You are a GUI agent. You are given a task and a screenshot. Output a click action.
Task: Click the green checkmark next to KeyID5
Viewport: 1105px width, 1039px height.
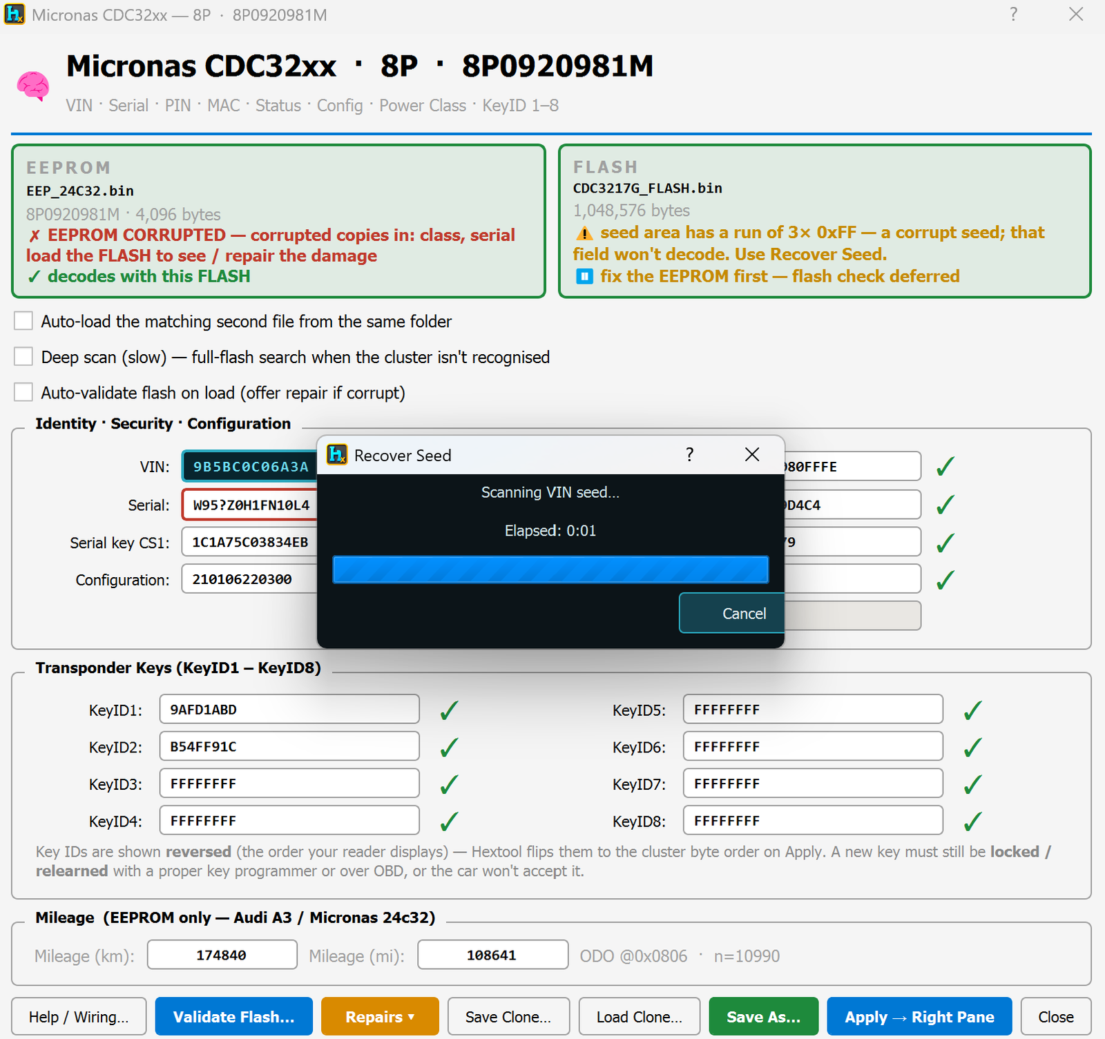(973, 710)
